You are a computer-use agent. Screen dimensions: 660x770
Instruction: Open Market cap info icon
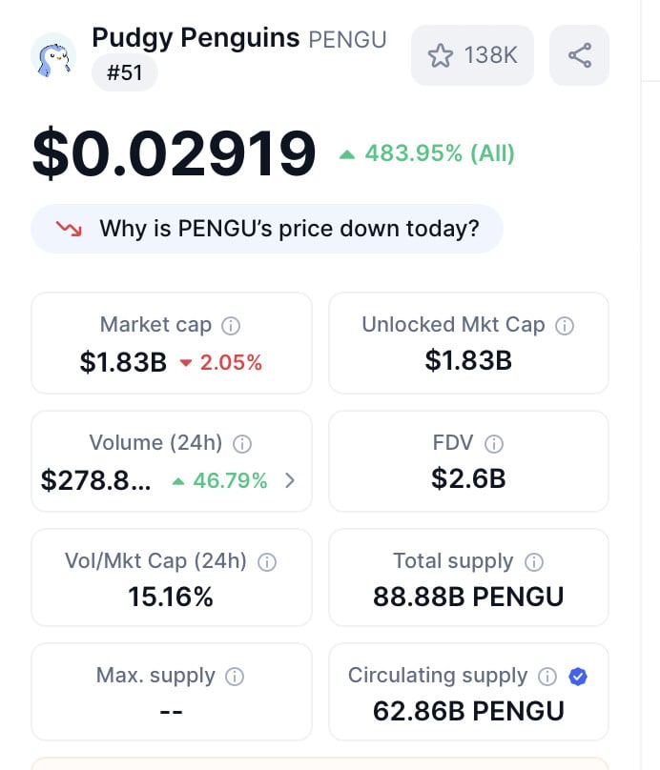point(231,326)
